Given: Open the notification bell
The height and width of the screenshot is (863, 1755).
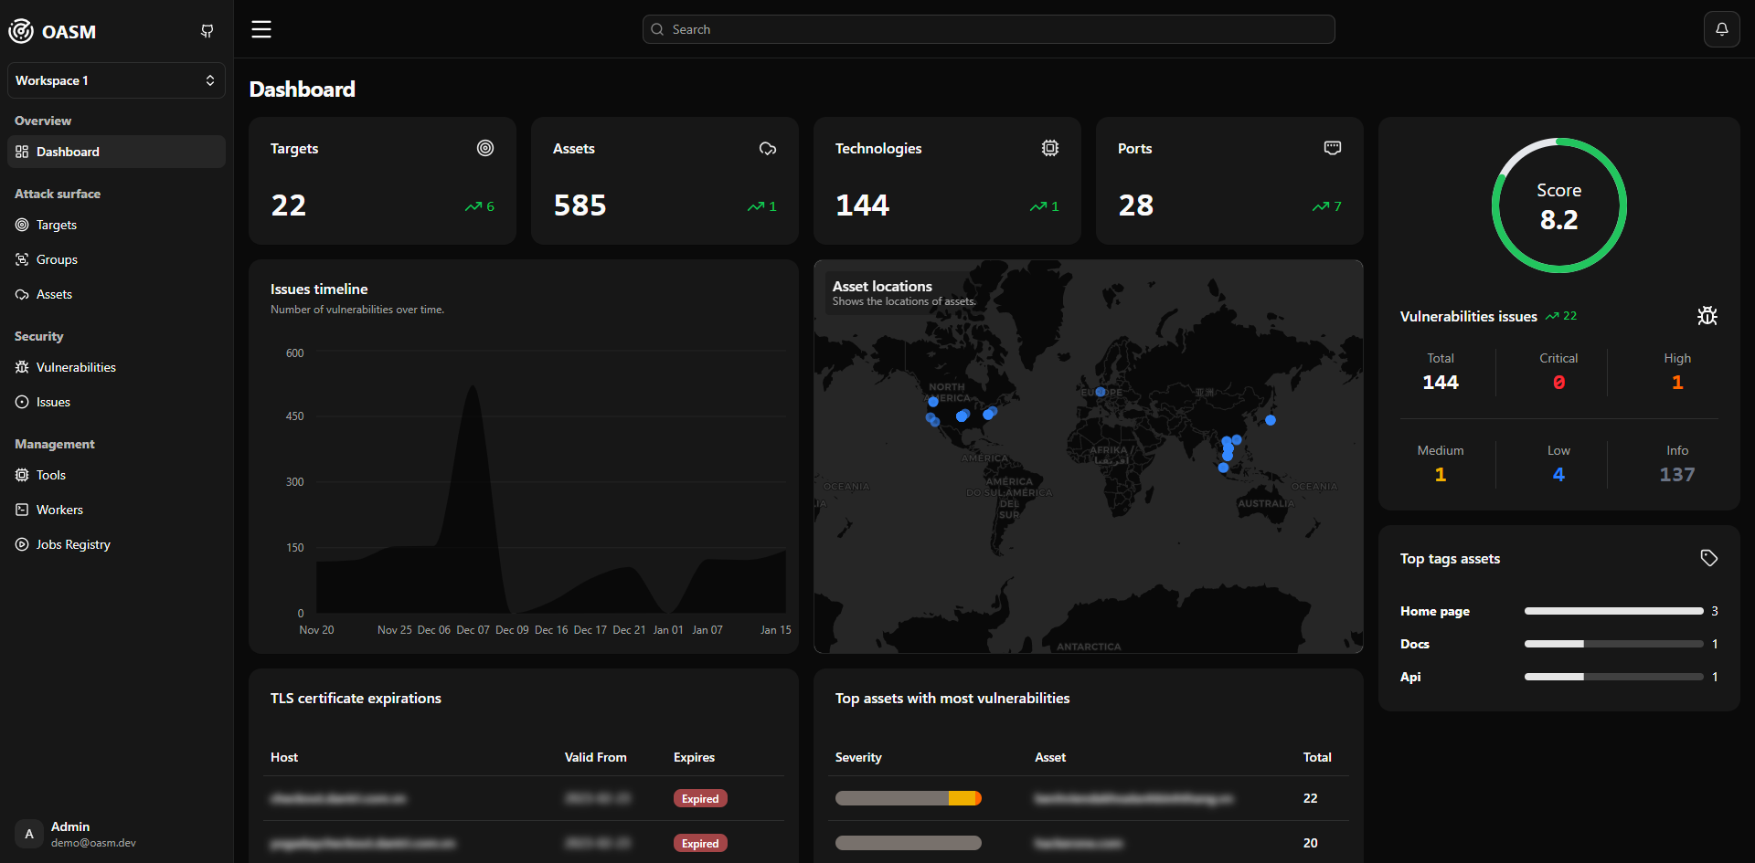Looking at the screenshot, I should (1721, 28).
